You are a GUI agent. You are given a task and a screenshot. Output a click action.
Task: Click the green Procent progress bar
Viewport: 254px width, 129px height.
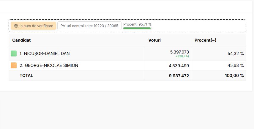click(x=137, y=28)
